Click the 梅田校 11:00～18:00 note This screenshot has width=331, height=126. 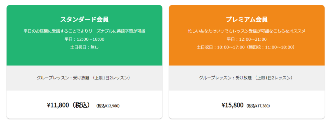(x=271, y=47)
